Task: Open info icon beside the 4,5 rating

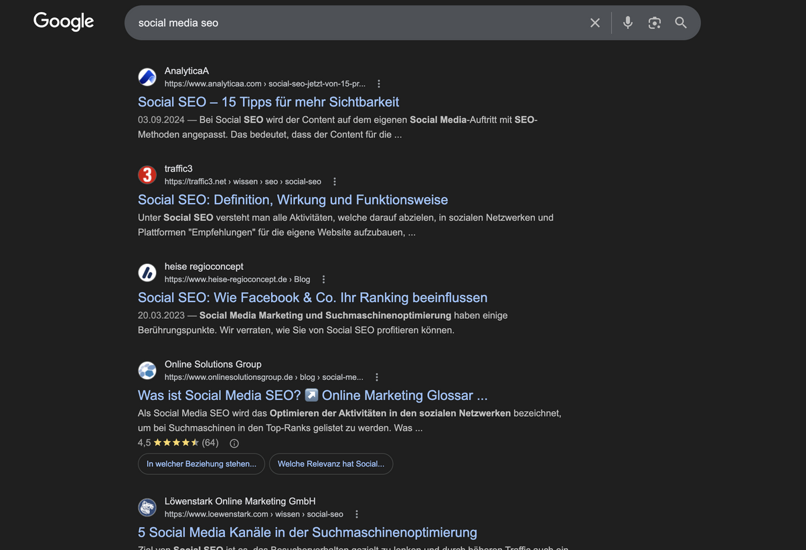Action: tap(234, 443)
